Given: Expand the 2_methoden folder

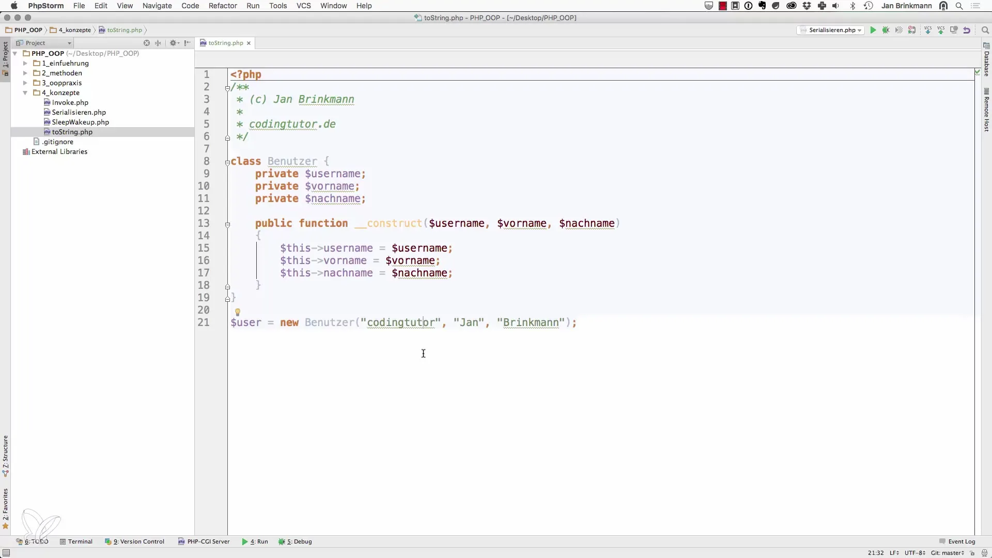Looking at the screenshot, I should pyautogui.click(x=25, y=73).
